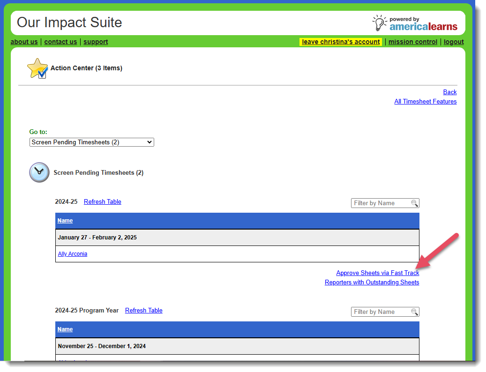Focus the Filter by Name field for 2024-25
The height and width of the screenshot is (372, 486).
tap(385, 203)
